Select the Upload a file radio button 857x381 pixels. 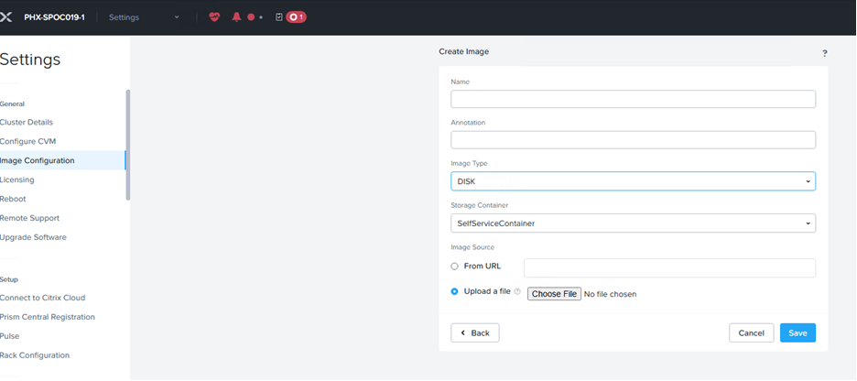(x=455, y=292)
